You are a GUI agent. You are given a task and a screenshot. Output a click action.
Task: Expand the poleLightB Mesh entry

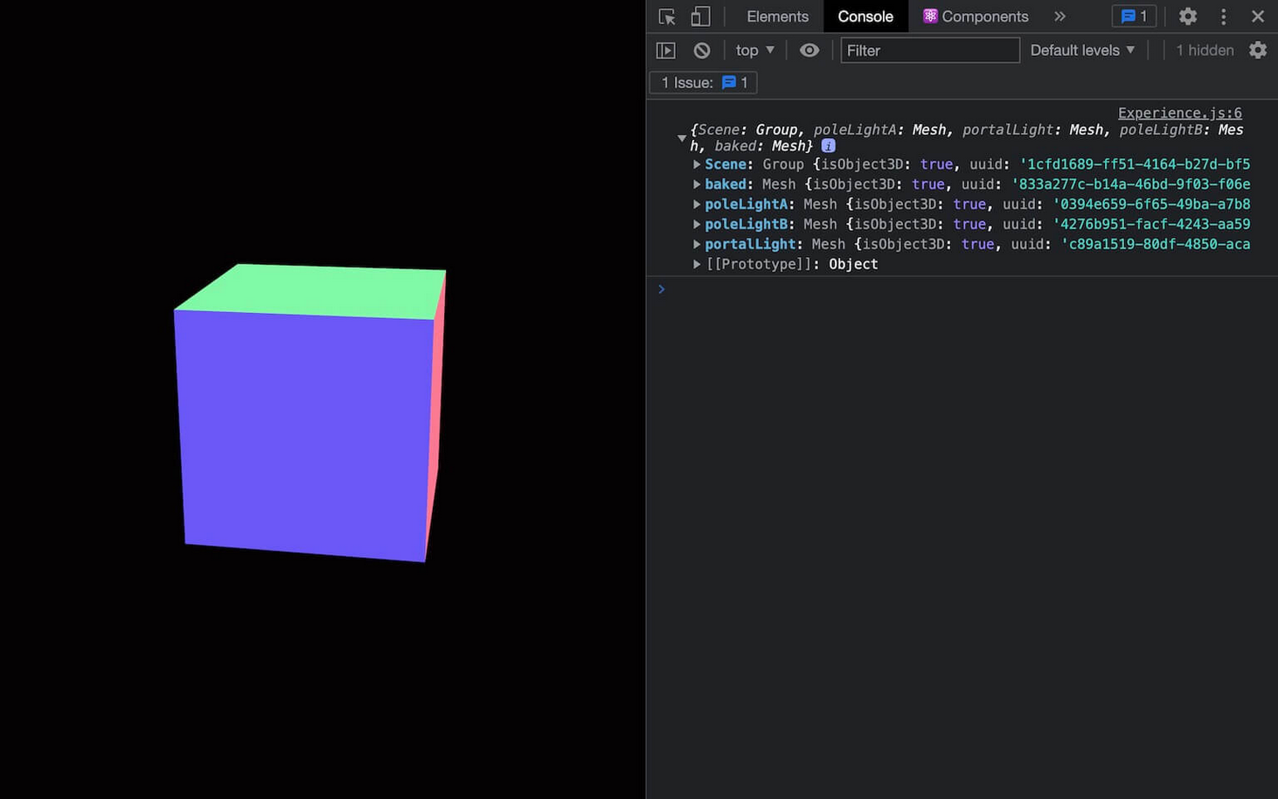697,225
